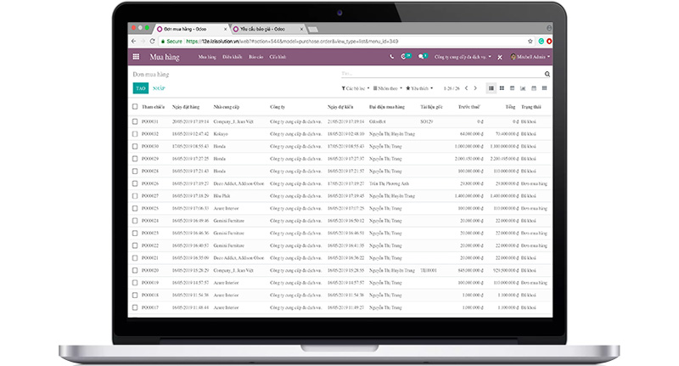Click the search magnifier icon

coord(547,74)
